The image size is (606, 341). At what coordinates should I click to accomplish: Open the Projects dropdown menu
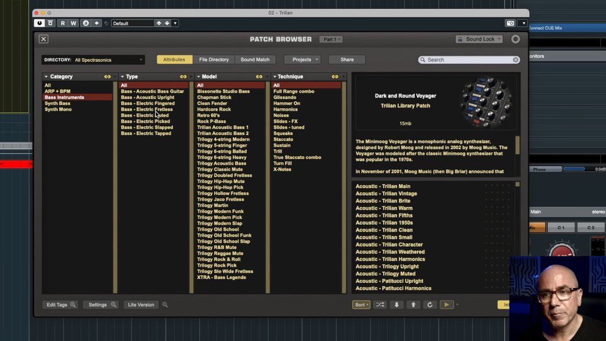[x=302, y=59]
